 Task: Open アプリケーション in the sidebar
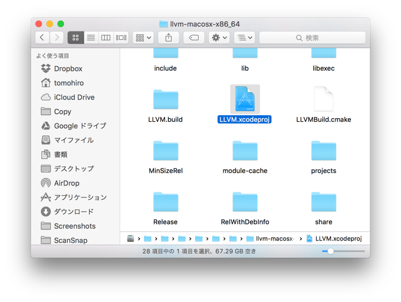tap(74, 197)
